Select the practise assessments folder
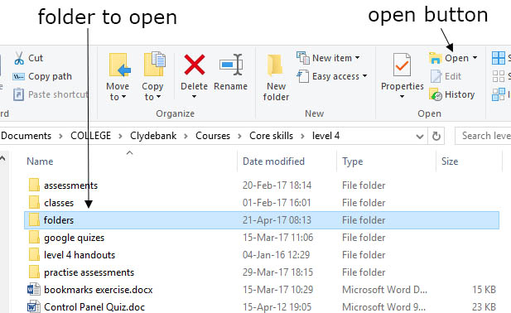Image resolution: width=511 pixels, height=313 pixels. point(89,272)
